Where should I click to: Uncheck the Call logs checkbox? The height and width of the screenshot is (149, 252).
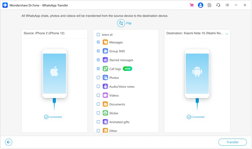[98, 69]
